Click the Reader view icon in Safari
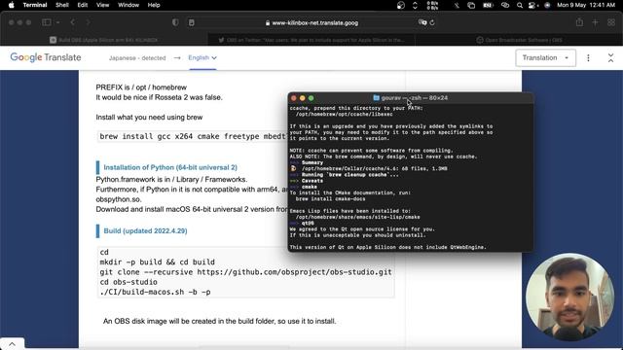623x350 pixels. tap(192, 23)
